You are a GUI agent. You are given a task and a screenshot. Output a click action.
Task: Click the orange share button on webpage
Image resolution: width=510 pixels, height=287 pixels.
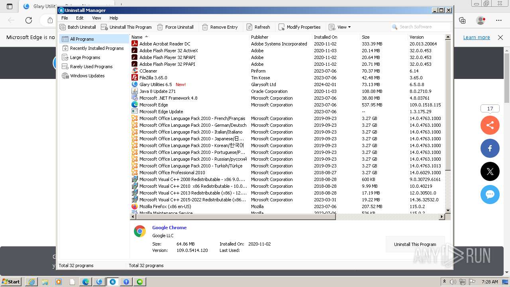tap(490, 125)
